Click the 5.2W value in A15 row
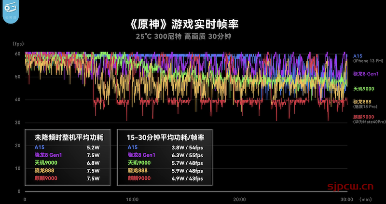The height and width of the screenshot is (204, 386). pyautogui.click(x=93, y=148)
